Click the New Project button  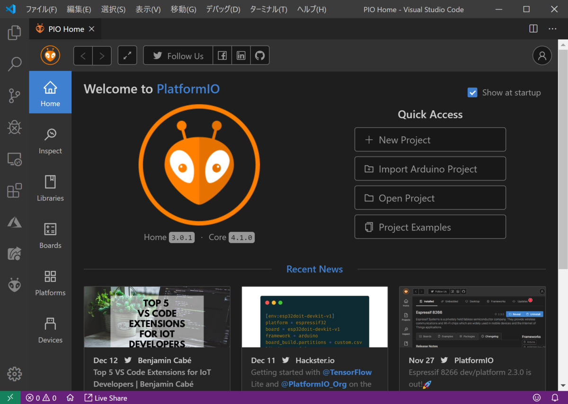[430, 140]
